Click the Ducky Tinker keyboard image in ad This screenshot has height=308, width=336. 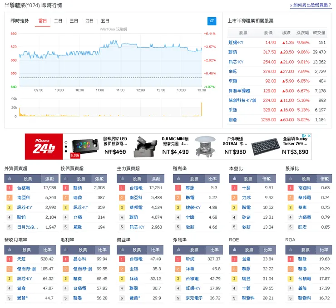click(x=265, y=147)
